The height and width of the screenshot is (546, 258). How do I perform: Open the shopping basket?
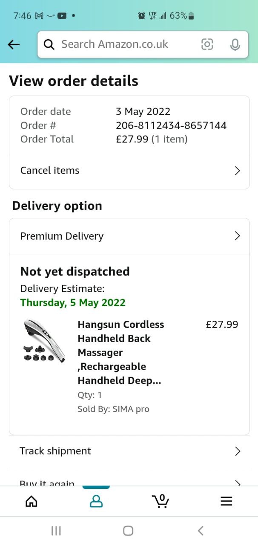[161, 501]
